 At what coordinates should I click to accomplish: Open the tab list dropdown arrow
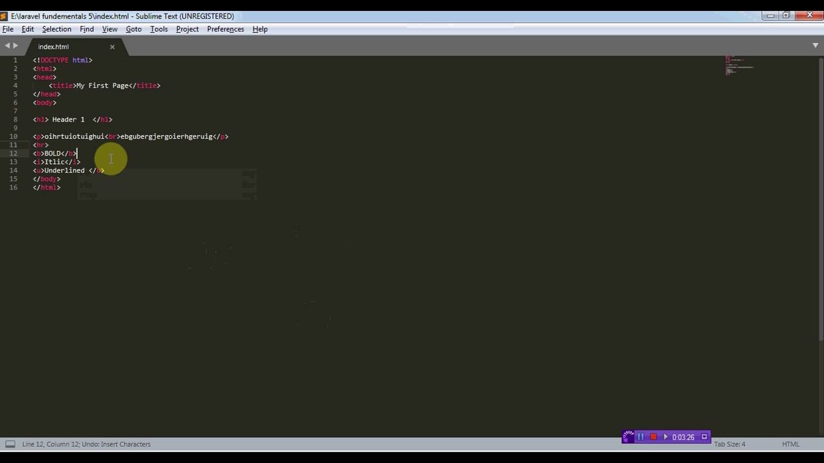coord(815,46)
